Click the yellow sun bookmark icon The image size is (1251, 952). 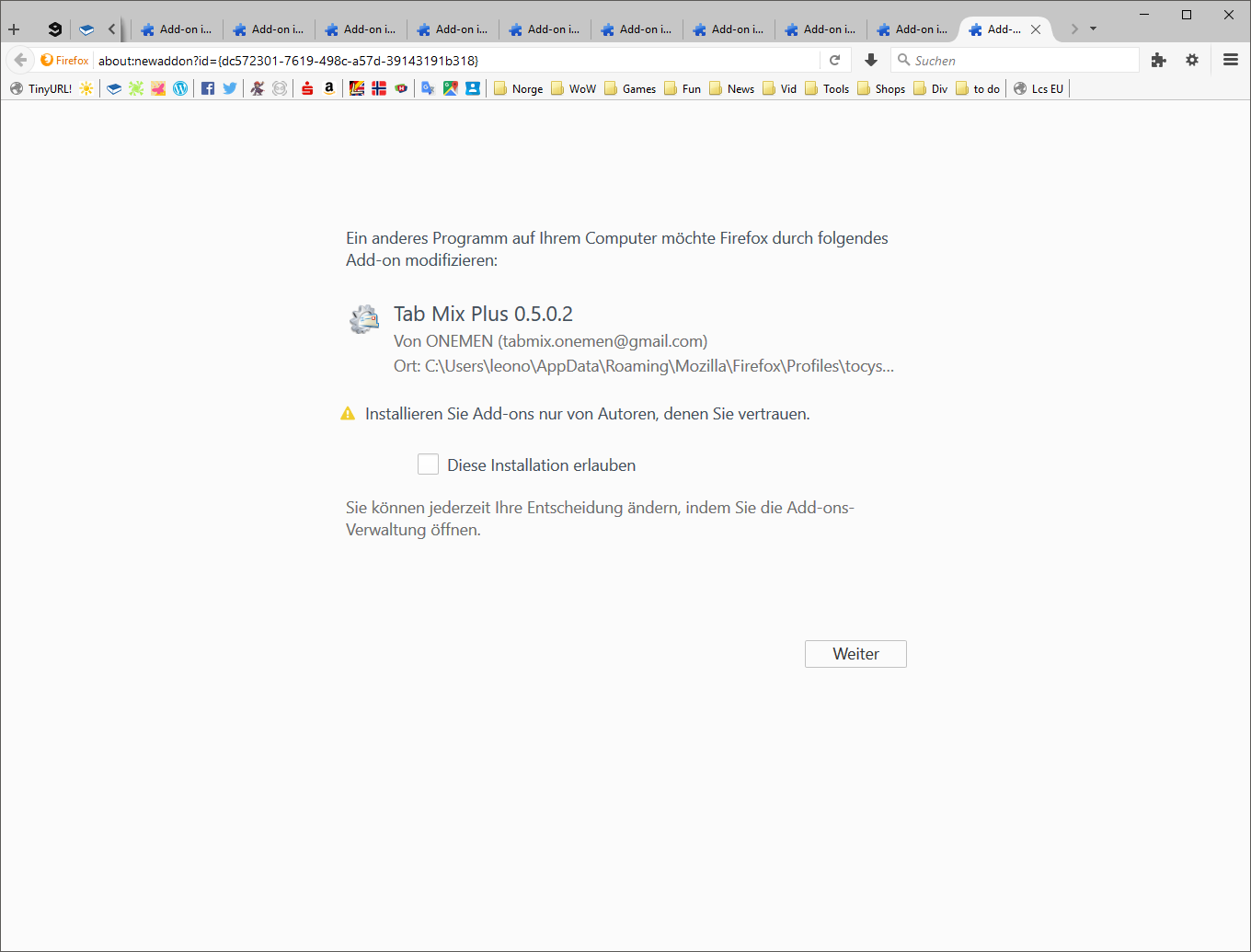(86, 89)
